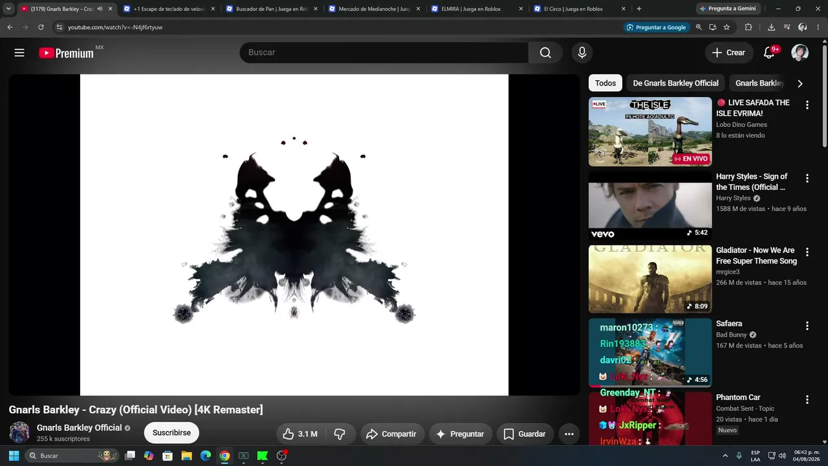The height and width of the screenshot is (466, 828).
Task: Share the video via Compartir
Action: [392, 434]
